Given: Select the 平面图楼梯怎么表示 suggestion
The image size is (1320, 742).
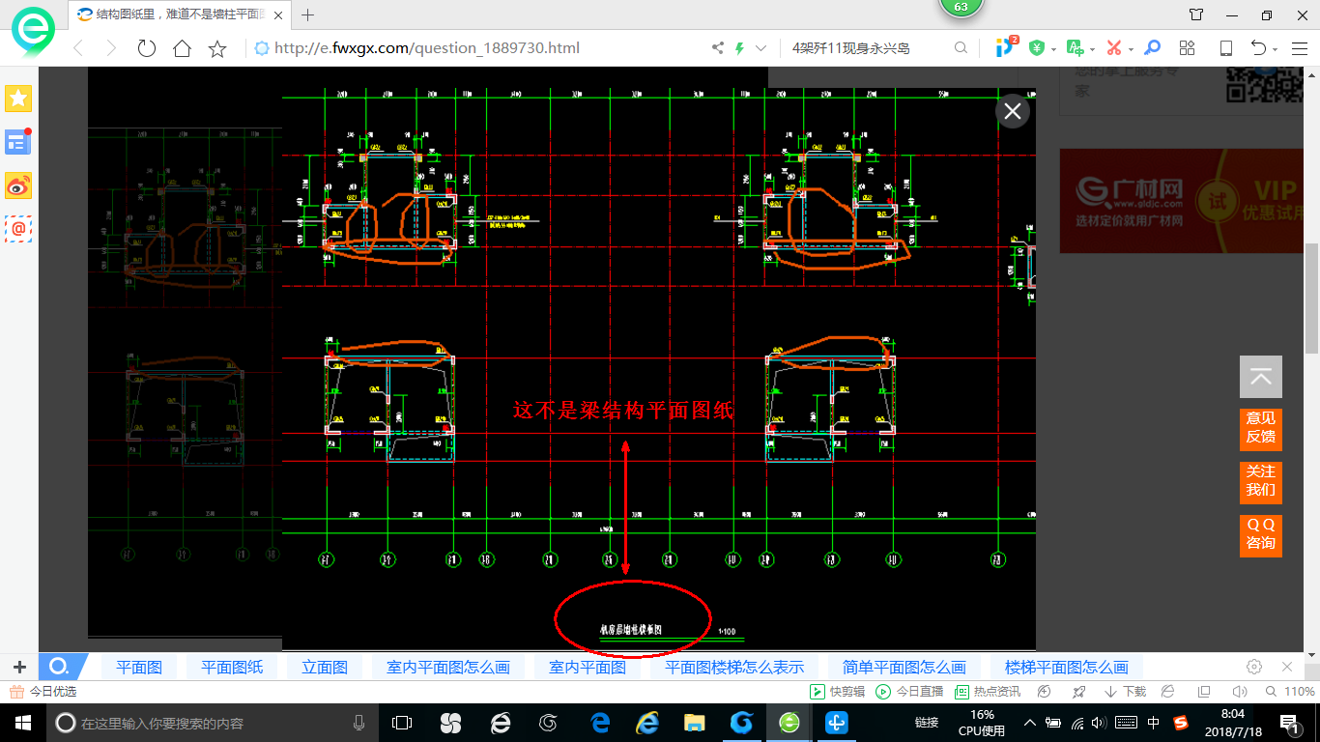Looking at the screenshot, I should point(734,667).
